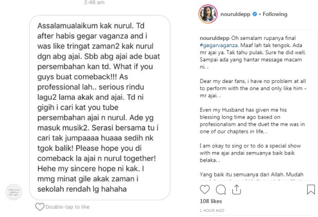Viewport: 318px width, 217px height.
Task: Tap the heart beside Double-tap to like
Action: point(40,207)
